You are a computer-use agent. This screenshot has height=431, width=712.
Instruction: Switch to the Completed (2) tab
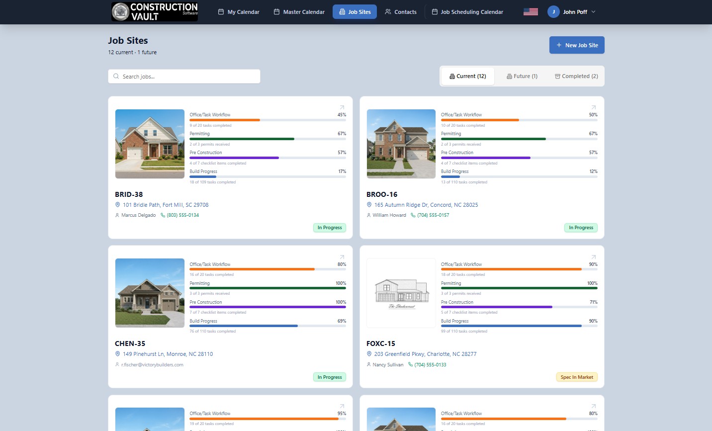coord(576,76)
